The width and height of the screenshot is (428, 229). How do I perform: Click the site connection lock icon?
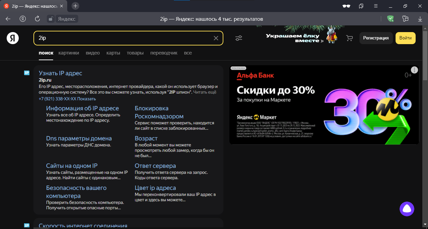50,19
